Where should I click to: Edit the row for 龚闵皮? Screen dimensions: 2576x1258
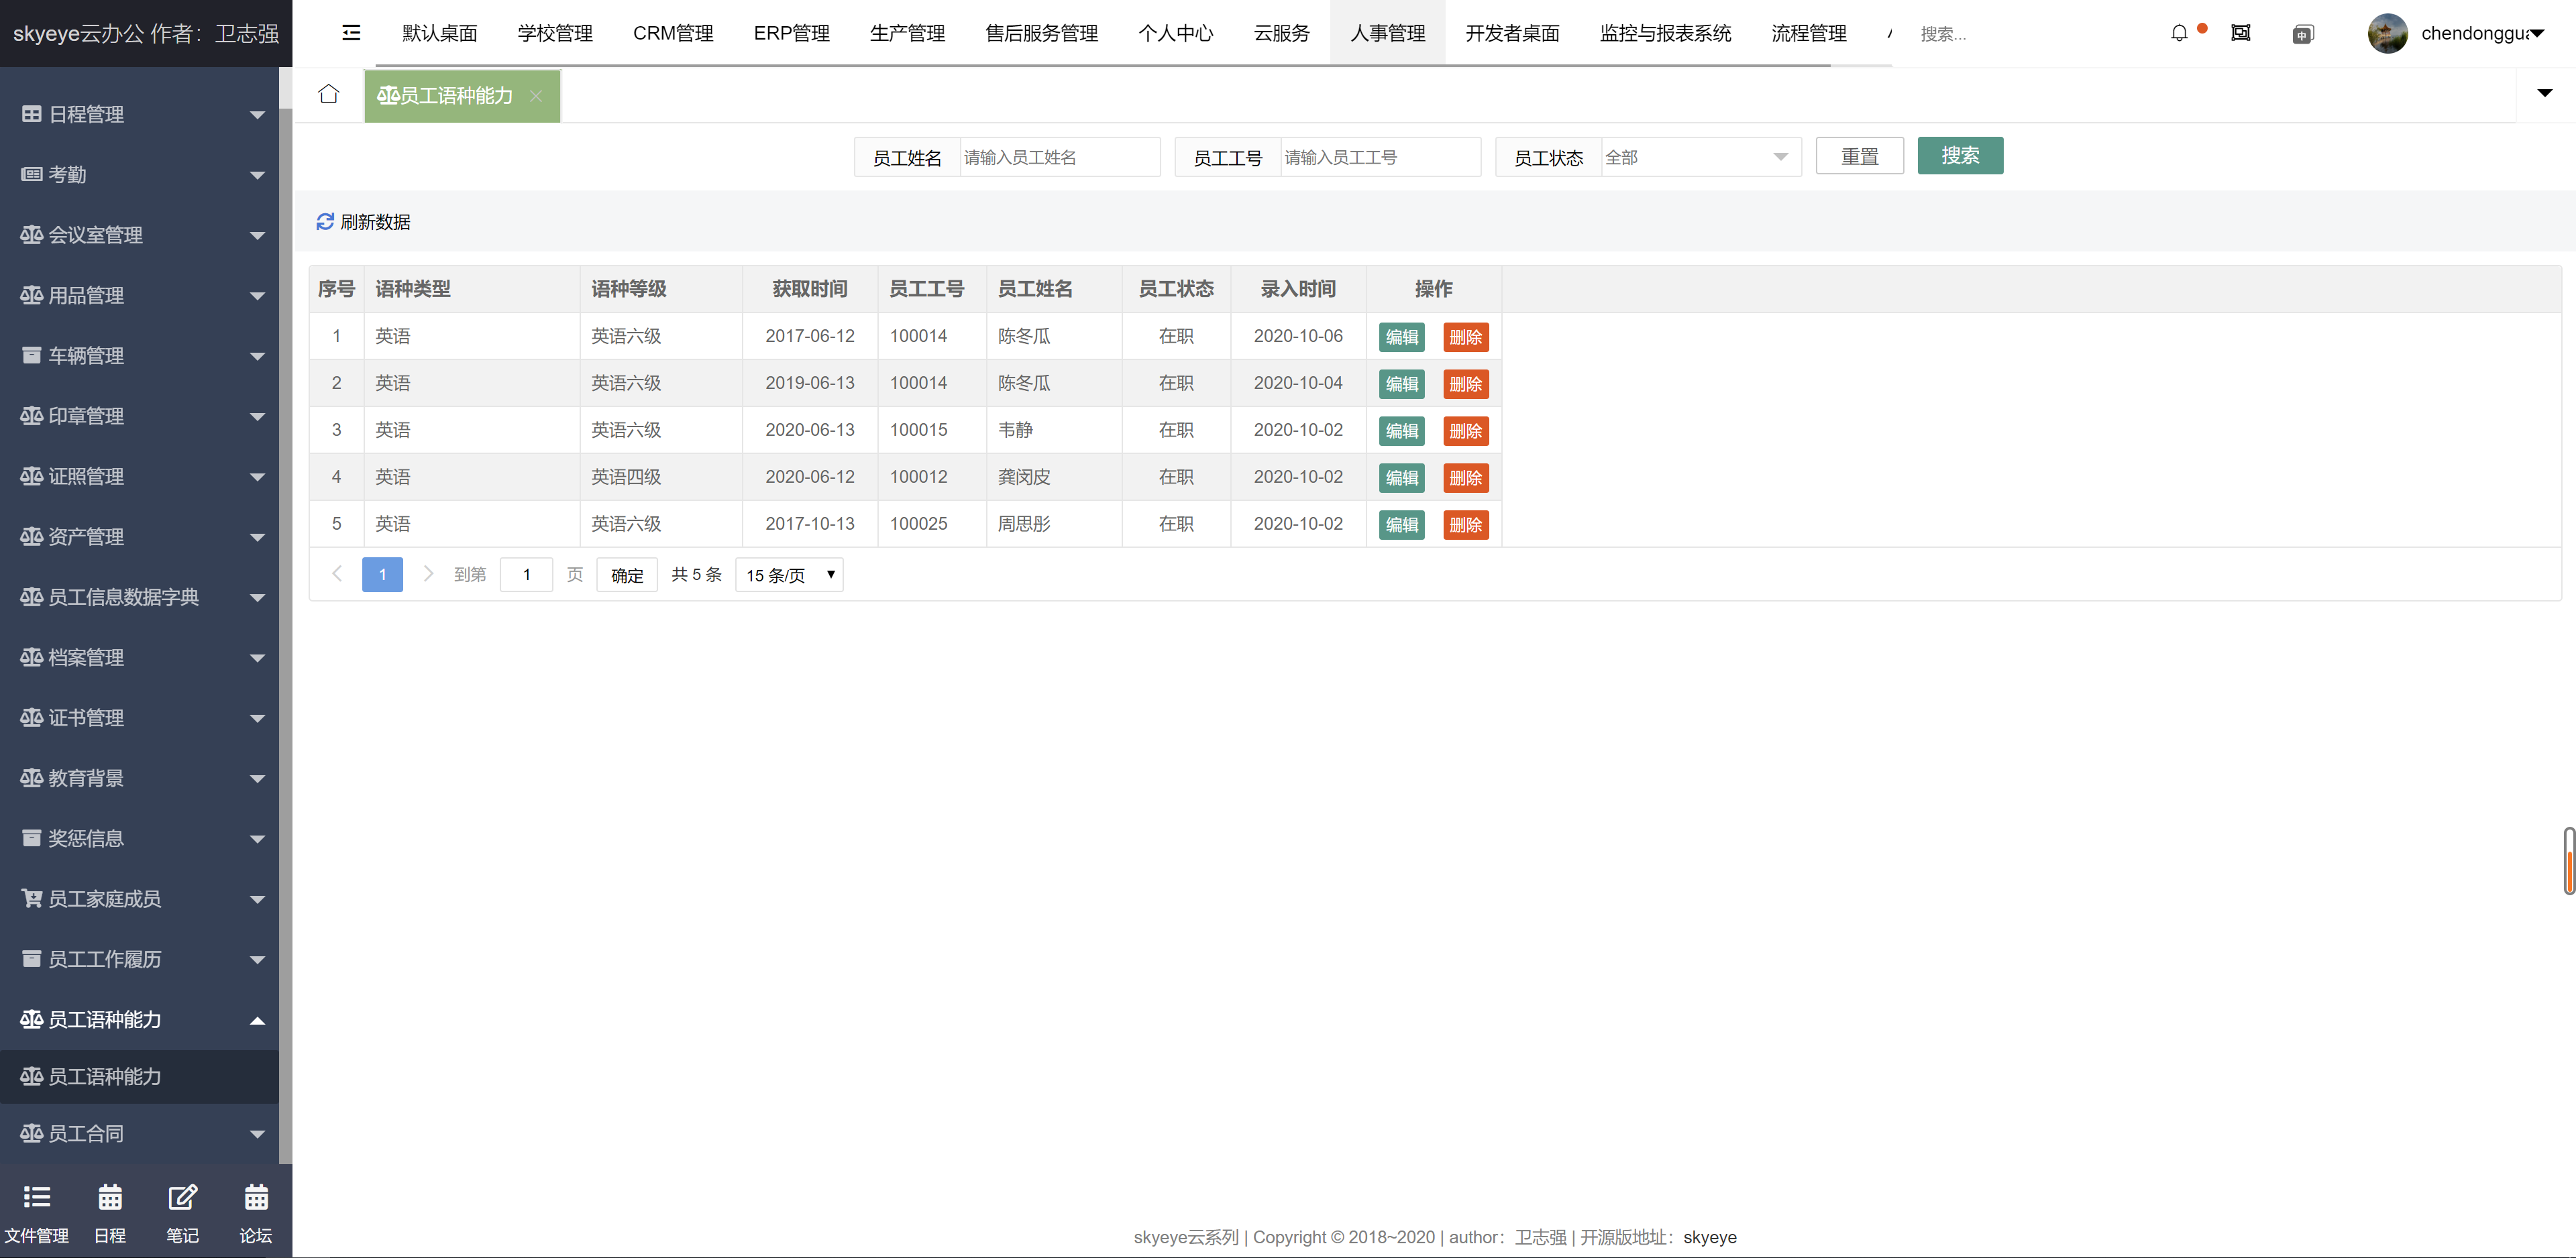[x=1401, y=478]
